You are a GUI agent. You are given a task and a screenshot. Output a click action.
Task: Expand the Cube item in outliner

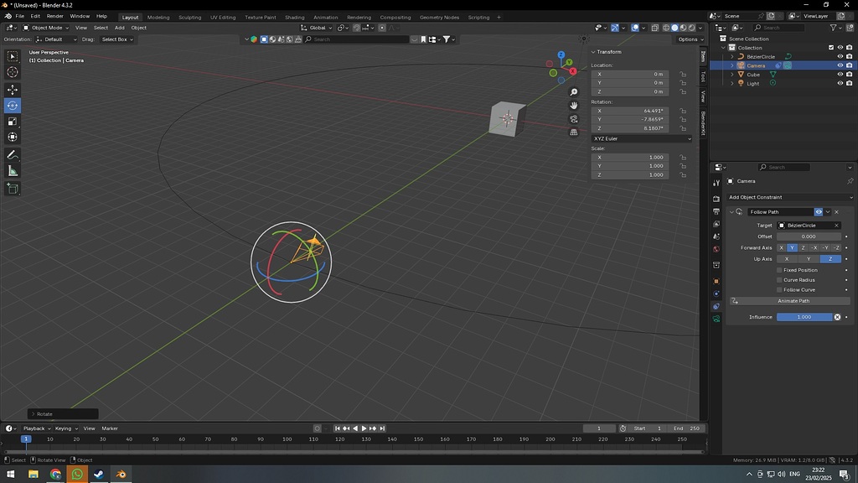pyautogui.click(x=732, y=75)
